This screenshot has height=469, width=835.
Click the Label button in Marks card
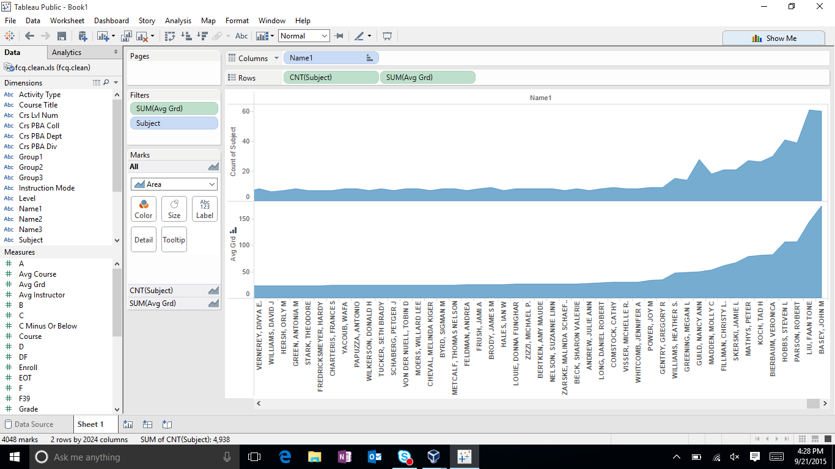(x=205, y=209)
